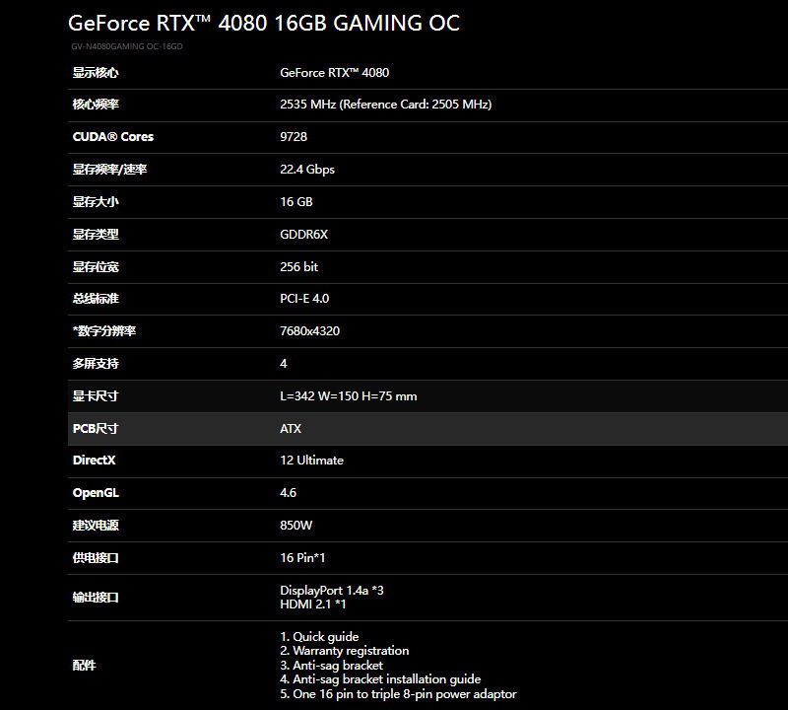
Task: Click the 显存大小 label
Action: (96, 202)
